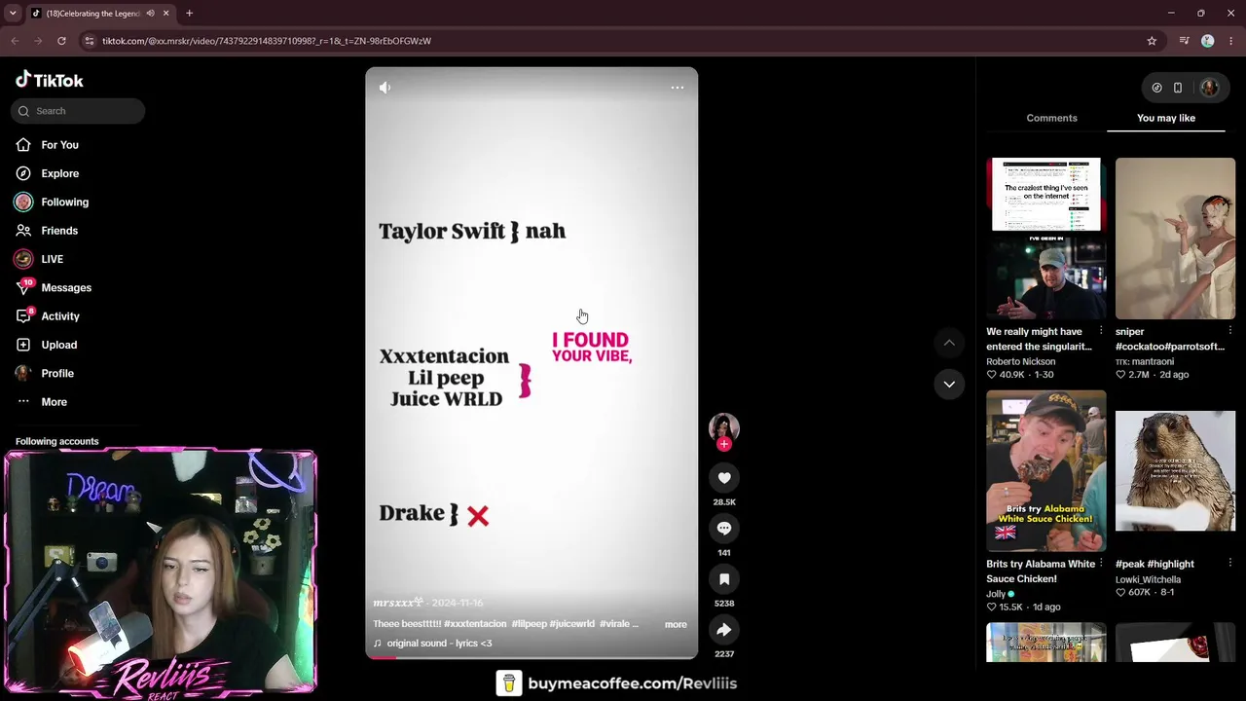Open the sniper cockatoo video thumbnail
Viewport: 1246px width, 701px height.
tap(1175, 239)
